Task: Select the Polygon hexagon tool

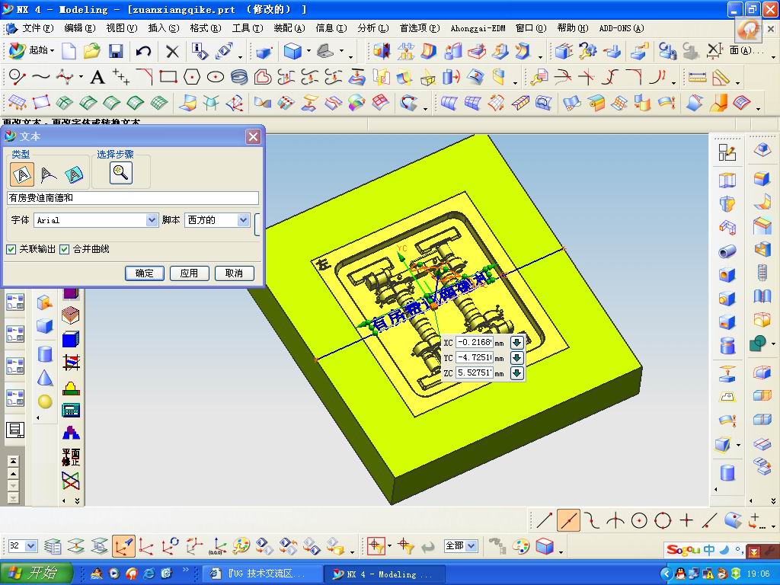Action: tap(192, 77)
